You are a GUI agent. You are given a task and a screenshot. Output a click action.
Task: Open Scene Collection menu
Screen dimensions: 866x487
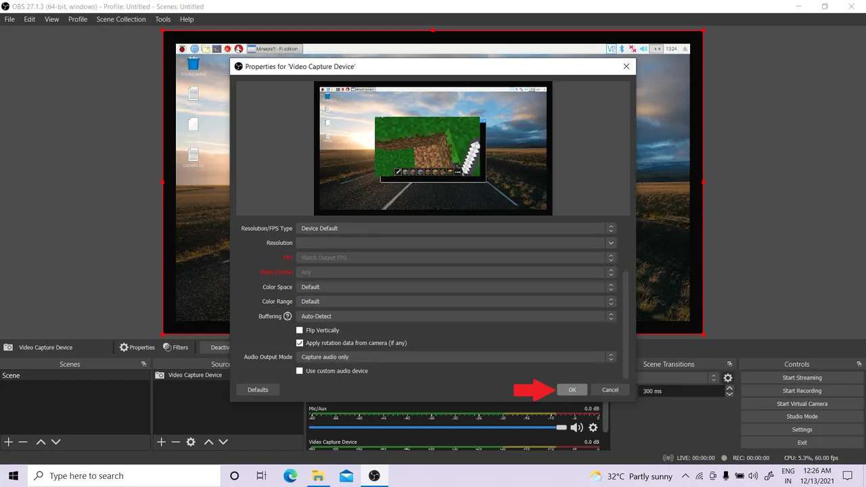tap(121, 19)
